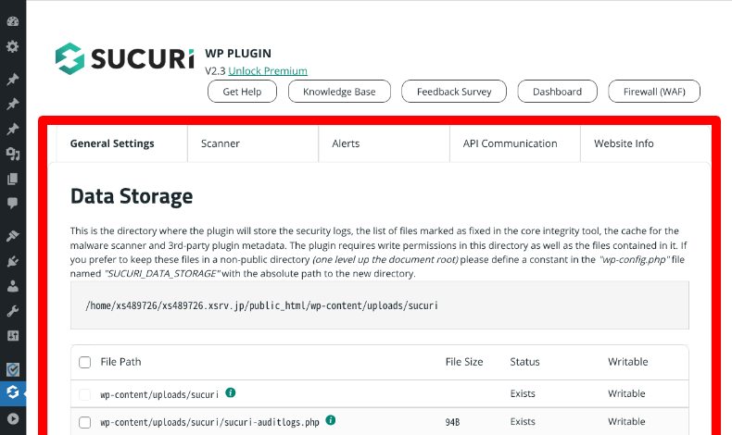Switch to the Scanner tab
The image size is (732, 435).
click(x=253, y=143)
